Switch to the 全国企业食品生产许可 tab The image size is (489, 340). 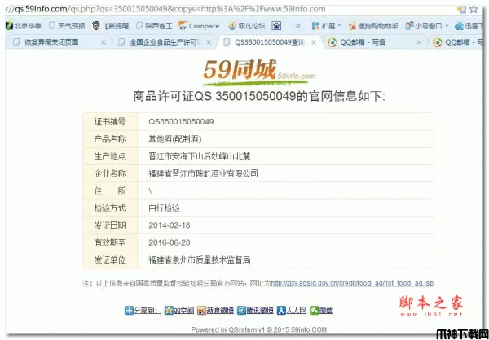pos(165,42)
